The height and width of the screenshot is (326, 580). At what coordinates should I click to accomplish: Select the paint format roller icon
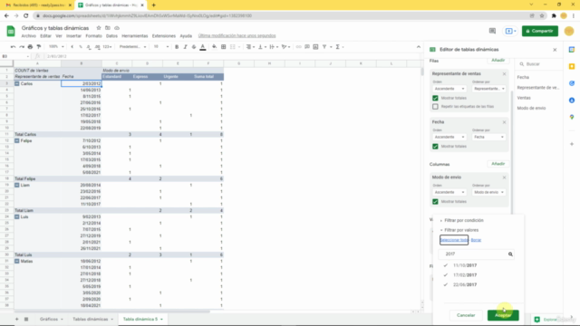click(39, 47)
